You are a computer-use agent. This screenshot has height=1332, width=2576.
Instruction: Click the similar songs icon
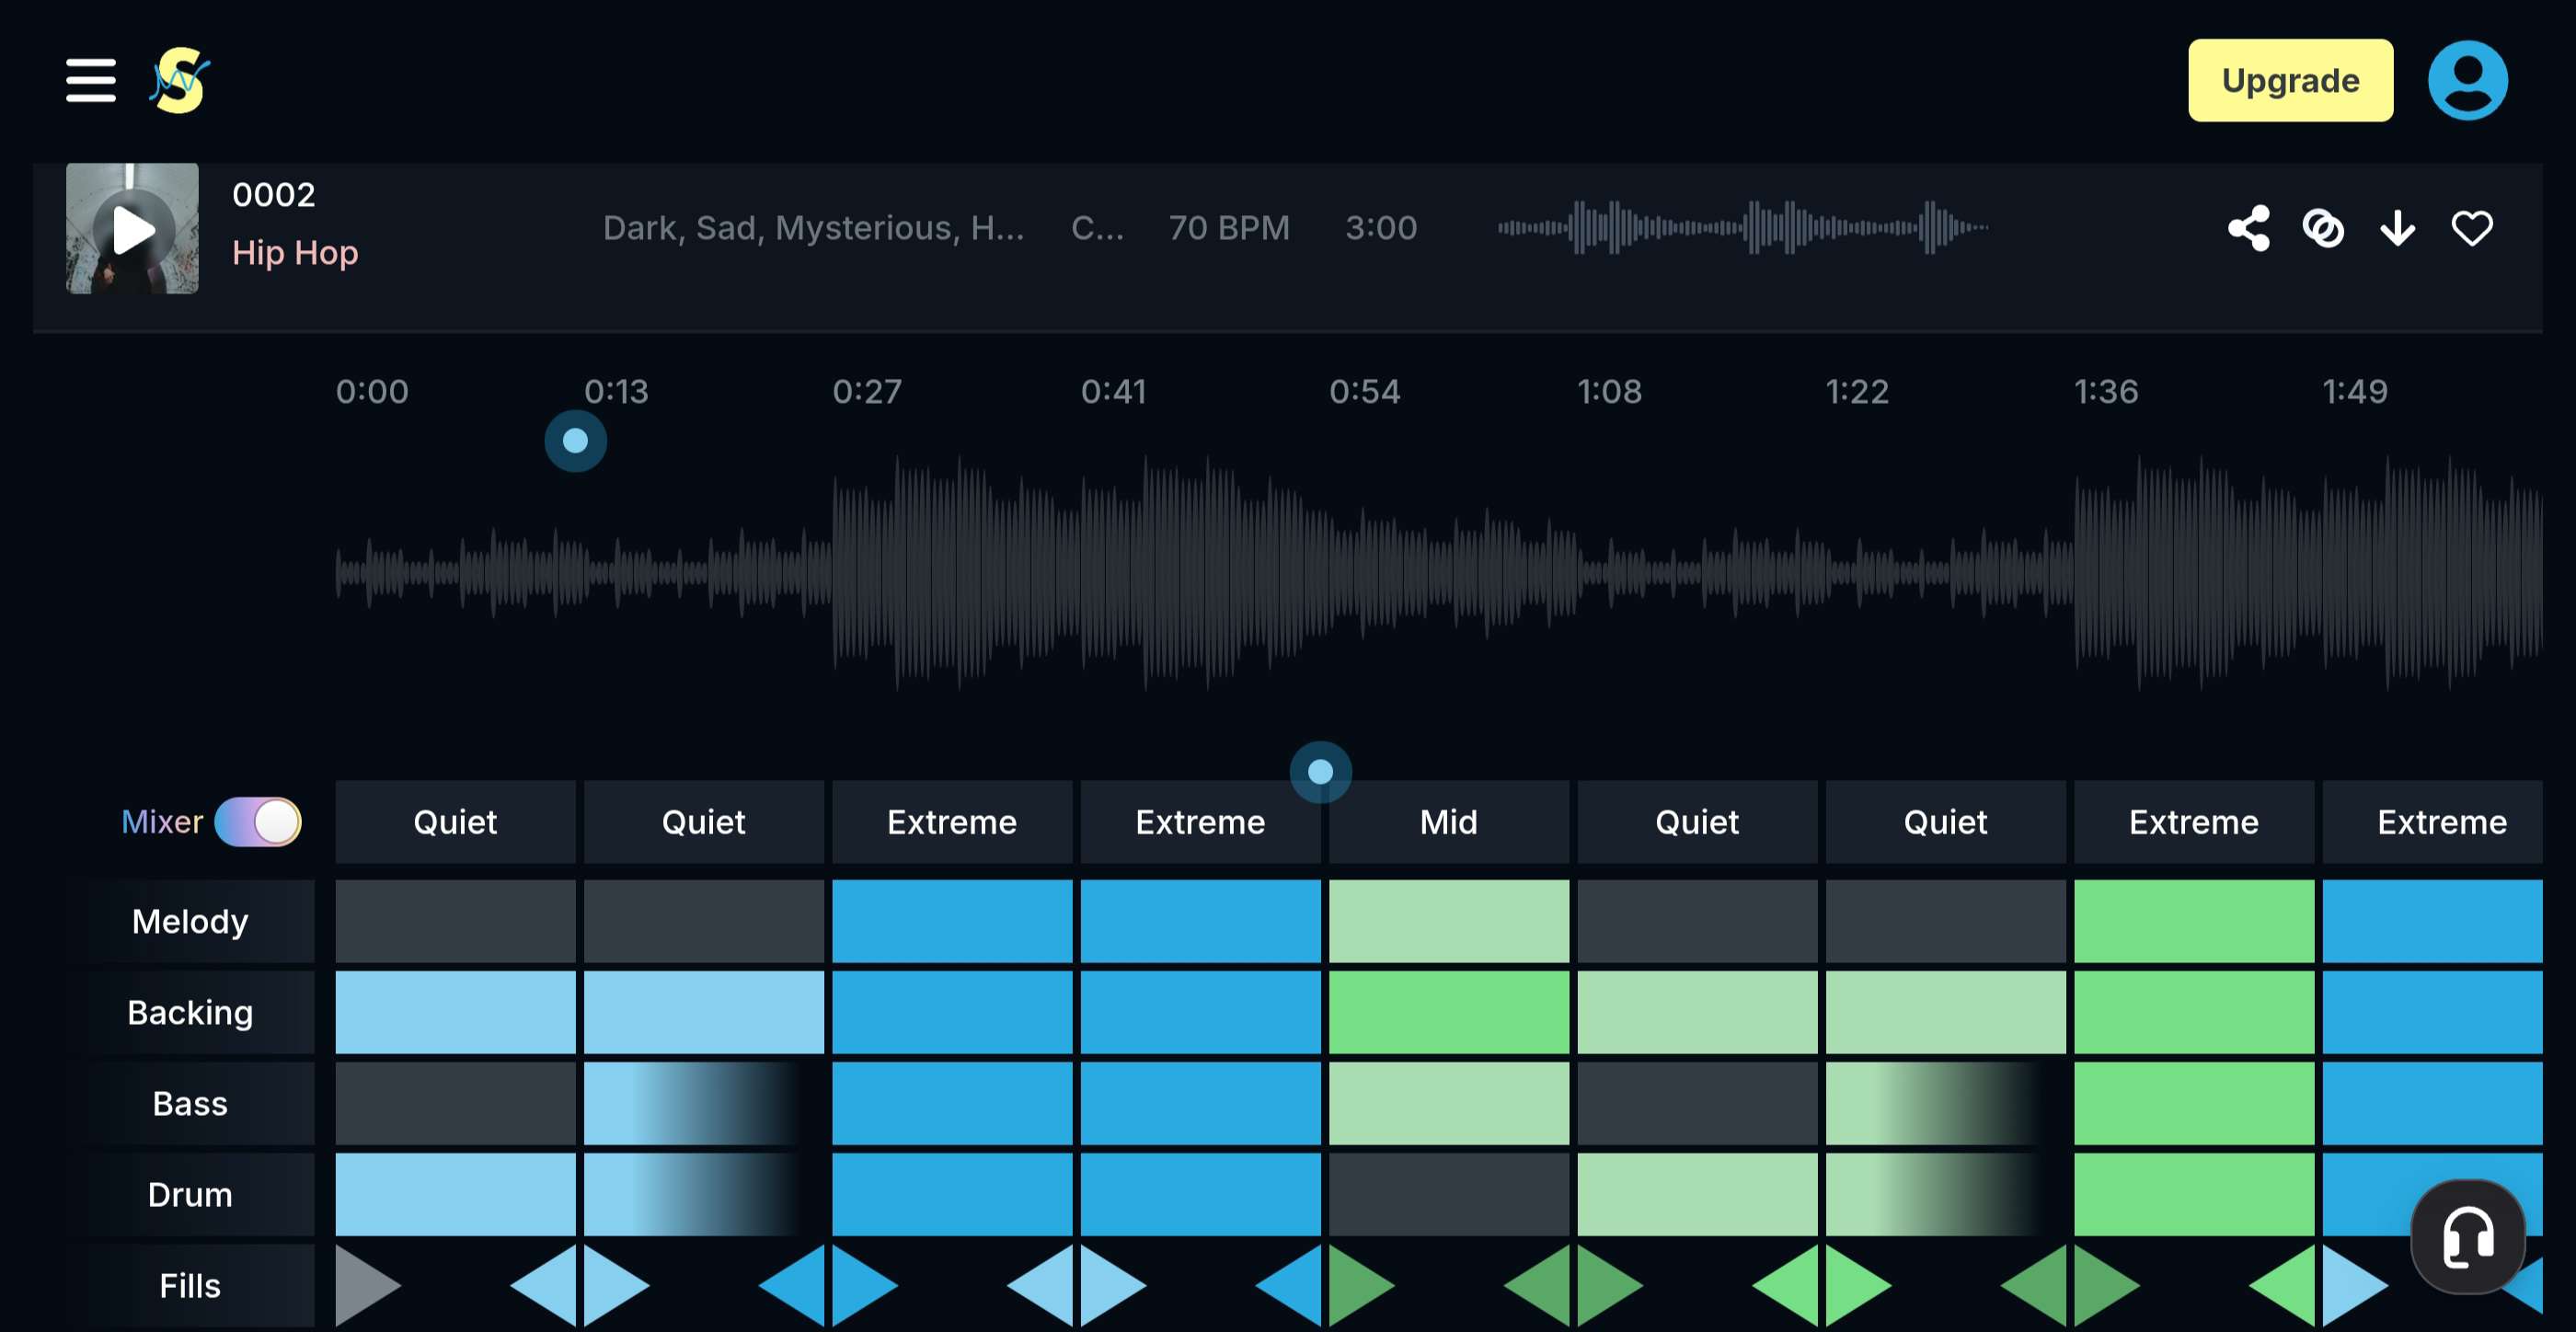click(x=2323, y=228)
